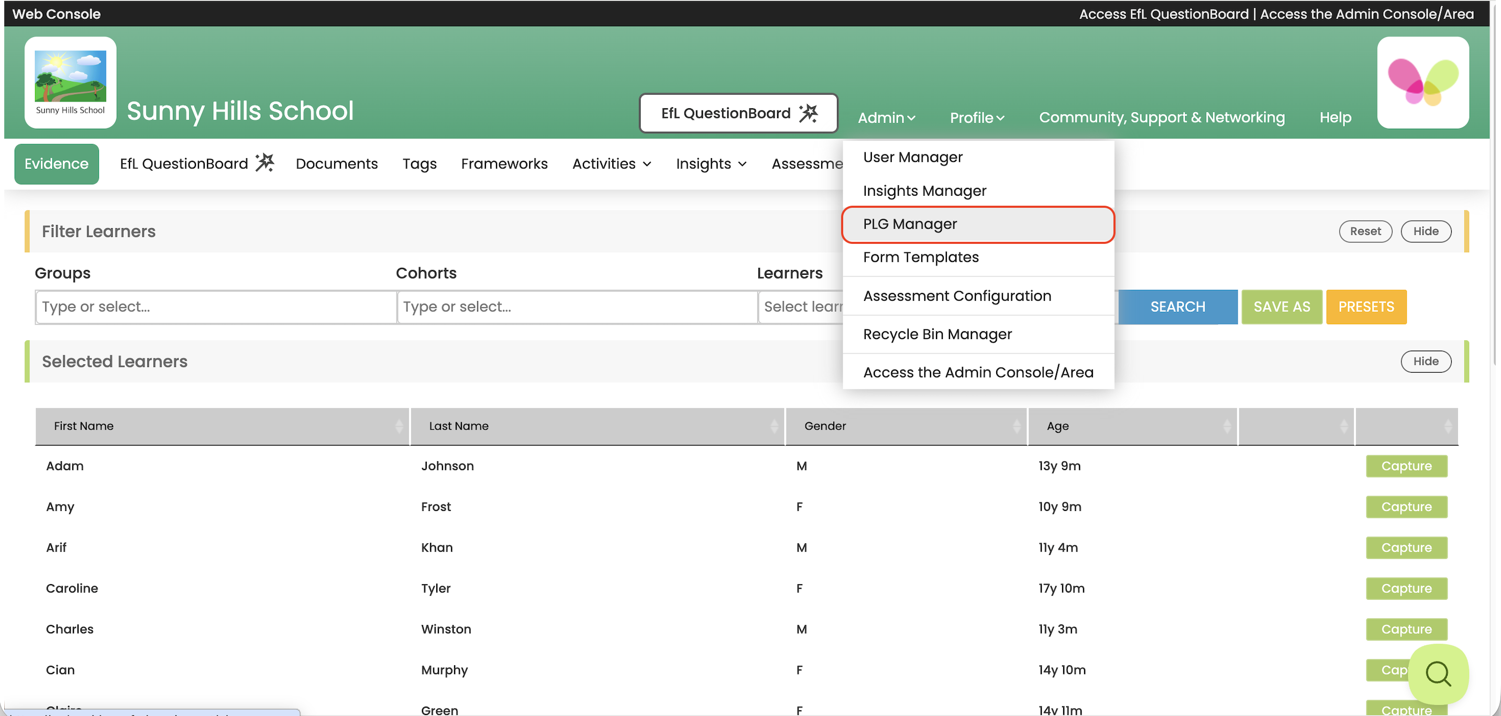Click the butterfly logo in the header

point(1422,82)
